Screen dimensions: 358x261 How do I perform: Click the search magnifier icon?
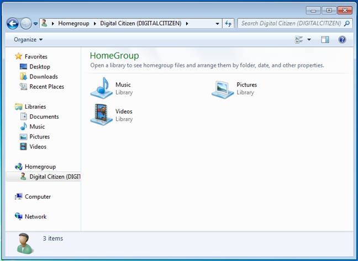pyautogui.click(x=346, y=24)
